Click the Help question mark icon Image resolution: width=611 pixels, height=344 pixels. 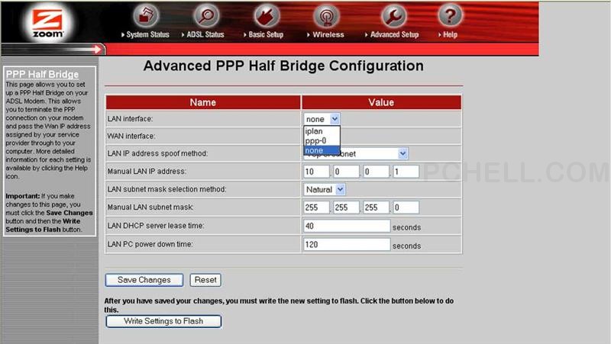[450, 15]
